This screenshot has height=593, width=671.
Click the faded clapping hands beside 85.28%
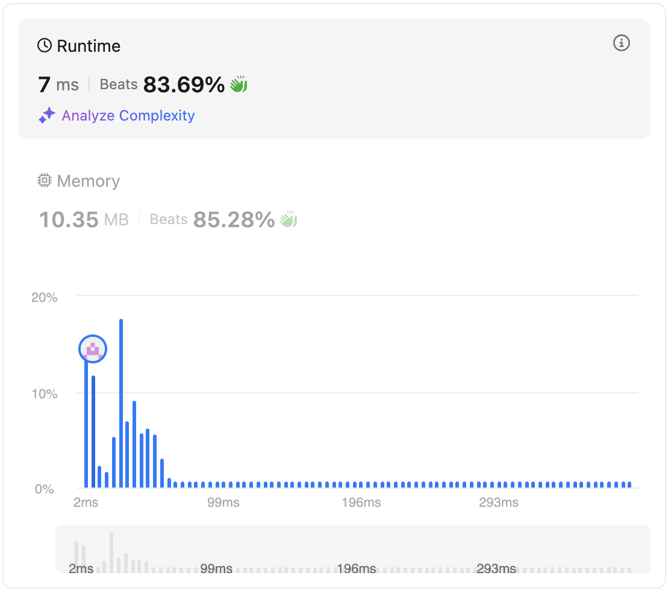289,219
